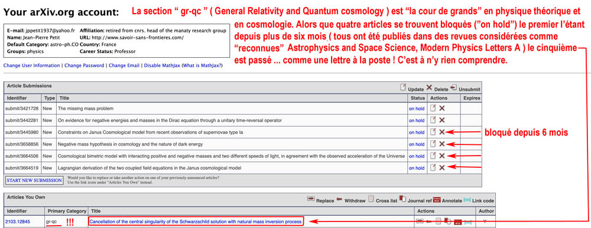Click update icon for submit/3421728 row
This screenshot has width=591, height=228.
[x=433, y=108]
